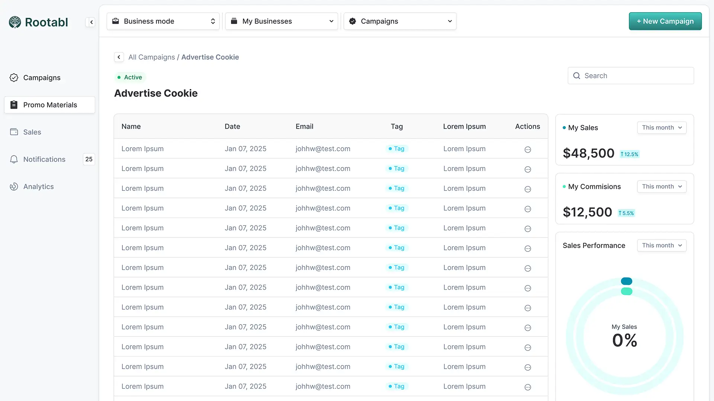Follow the All Campaigns breadcrumb link
The height and width of the screenshot is (401, 714).
[151, 57]
